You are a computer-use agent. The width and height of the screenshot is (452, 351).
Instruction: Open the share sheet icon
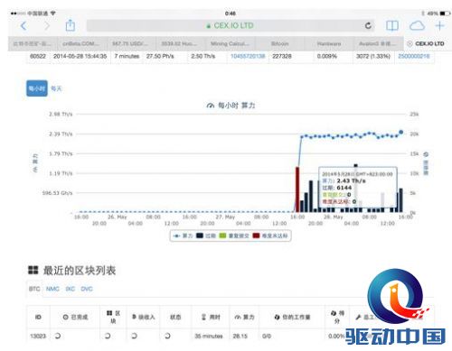71,25
